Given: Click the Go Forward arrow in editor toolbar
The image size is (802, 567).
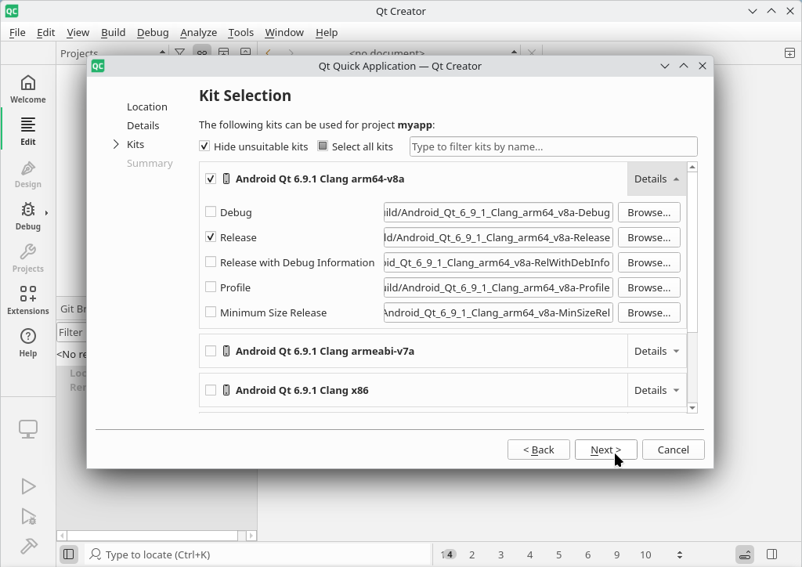Looking at the screenshot, I should coord(291,52).
